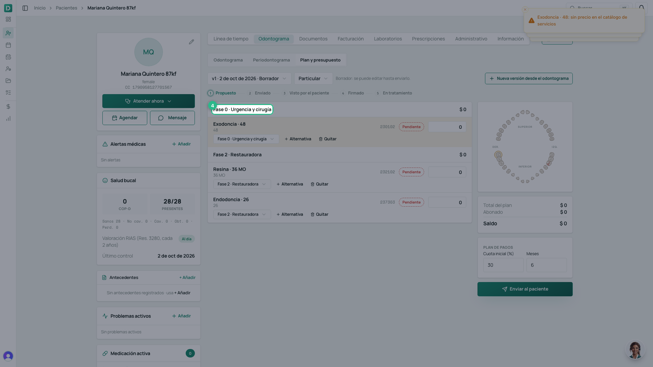Change phase dropdown for Endodoncia 26
The height and width of the screenshot is (367, 653).
[242, 214]
